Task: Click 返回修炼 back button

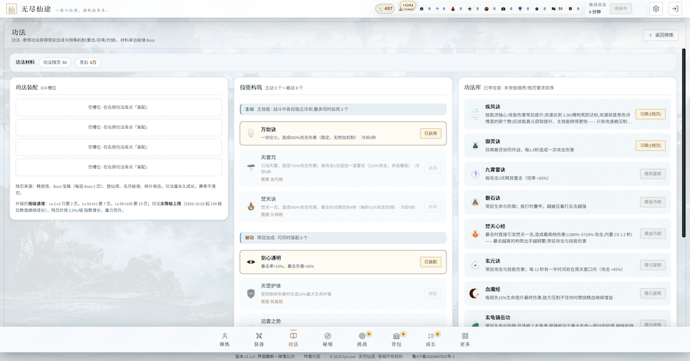Action: (661, 35)
